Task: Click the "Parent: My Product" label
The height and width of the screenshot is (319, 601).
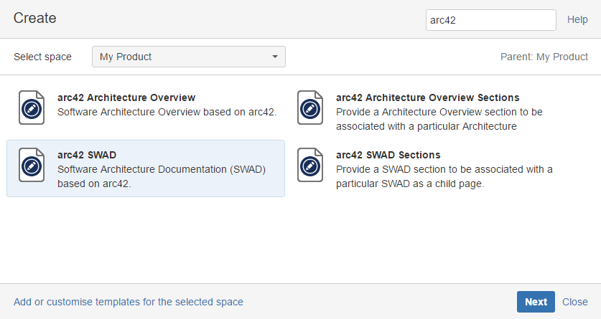Action: tap(544, 57)
